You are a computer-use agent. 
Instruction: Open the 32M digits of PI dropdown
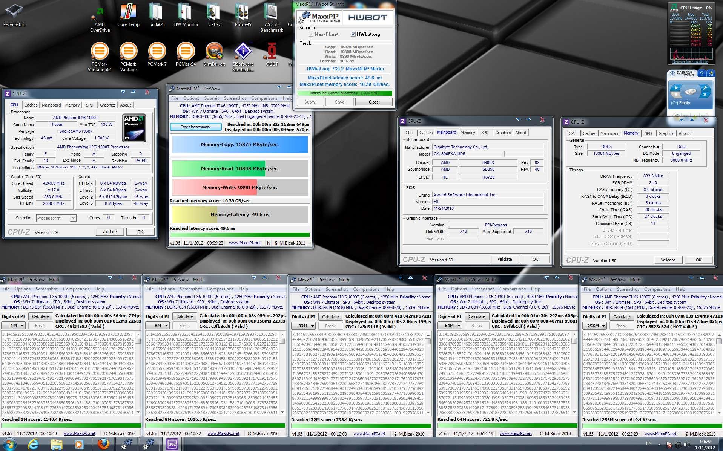303,326
